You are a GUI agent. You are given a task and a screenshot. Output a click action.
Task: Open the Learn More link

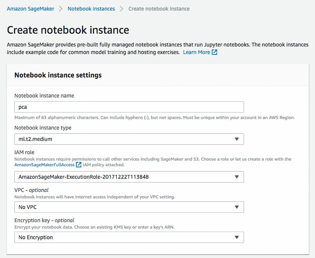point(196,52)
